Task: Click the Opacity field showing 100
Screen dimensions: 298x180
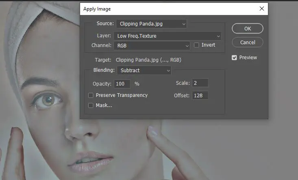Action: [x=122, y=84]
